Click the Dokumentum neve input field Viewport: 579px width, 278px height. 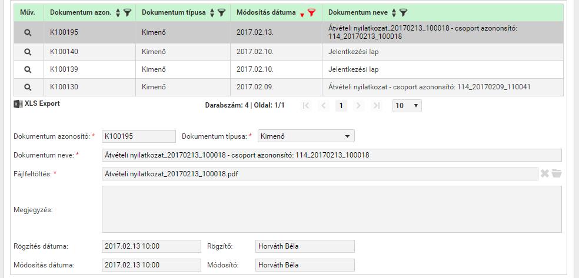332,155
